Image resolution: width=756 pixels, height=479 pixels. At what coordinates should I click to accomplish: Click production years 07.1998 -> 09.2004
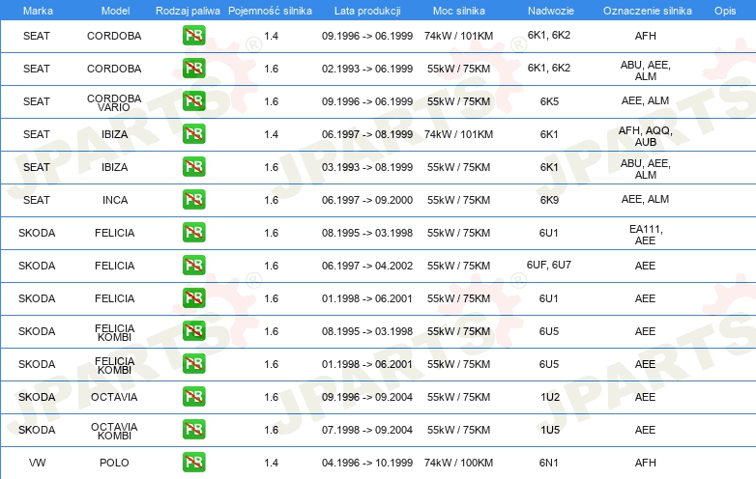click(367, 430)
